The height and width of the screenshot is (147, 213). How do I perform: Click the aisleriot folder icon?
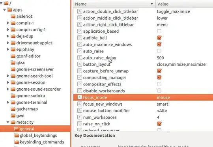coord(13,16)
